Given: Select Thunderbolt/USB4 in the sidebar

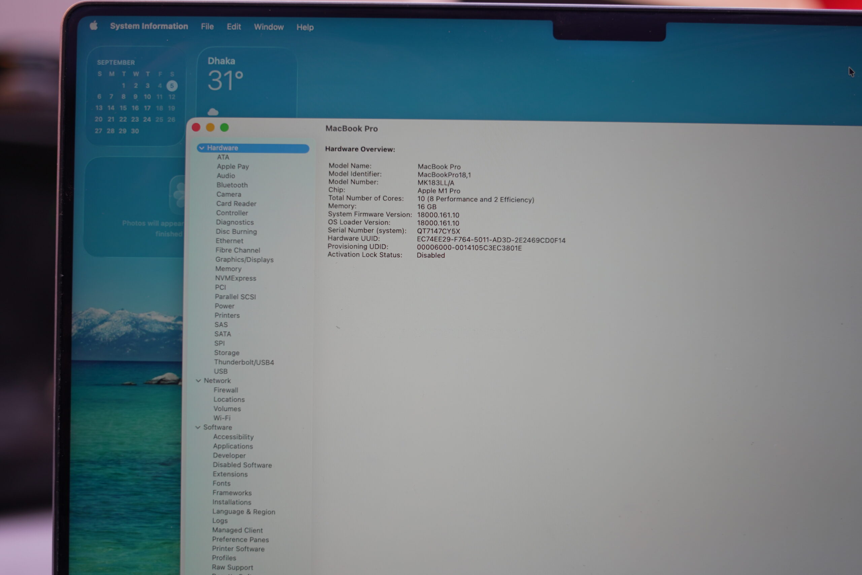Looking at the screenshot, I should coord(244,362).
